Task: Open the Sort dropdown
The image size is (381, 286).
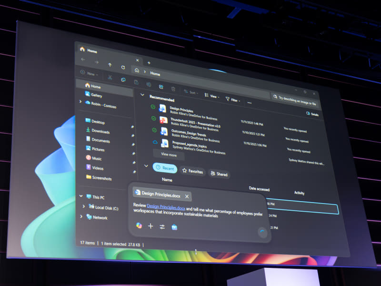Action: [x=191, y=92]
